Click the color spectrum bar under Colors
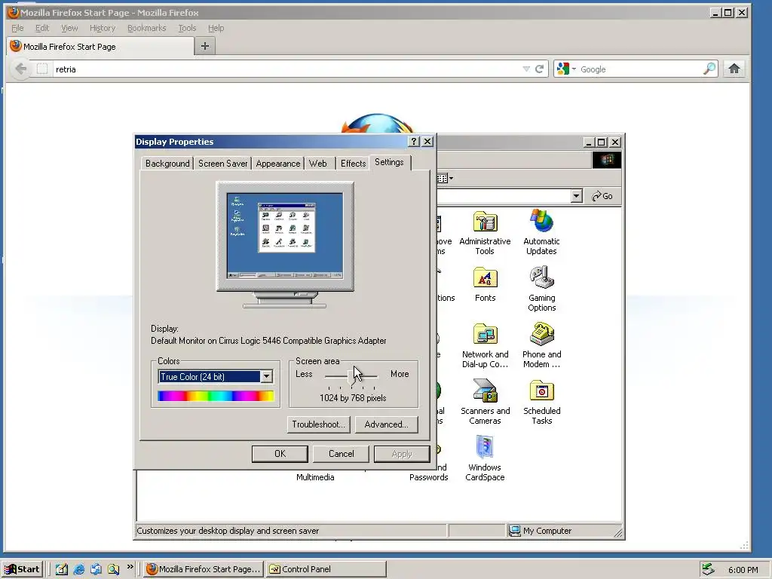Image resolution: width=772 pixels, height=579 pixels. point(216,396)
